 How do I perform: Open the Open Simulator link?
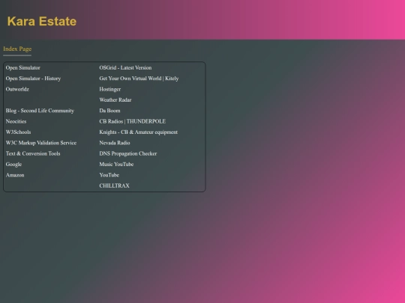click(x=23, y=68)
